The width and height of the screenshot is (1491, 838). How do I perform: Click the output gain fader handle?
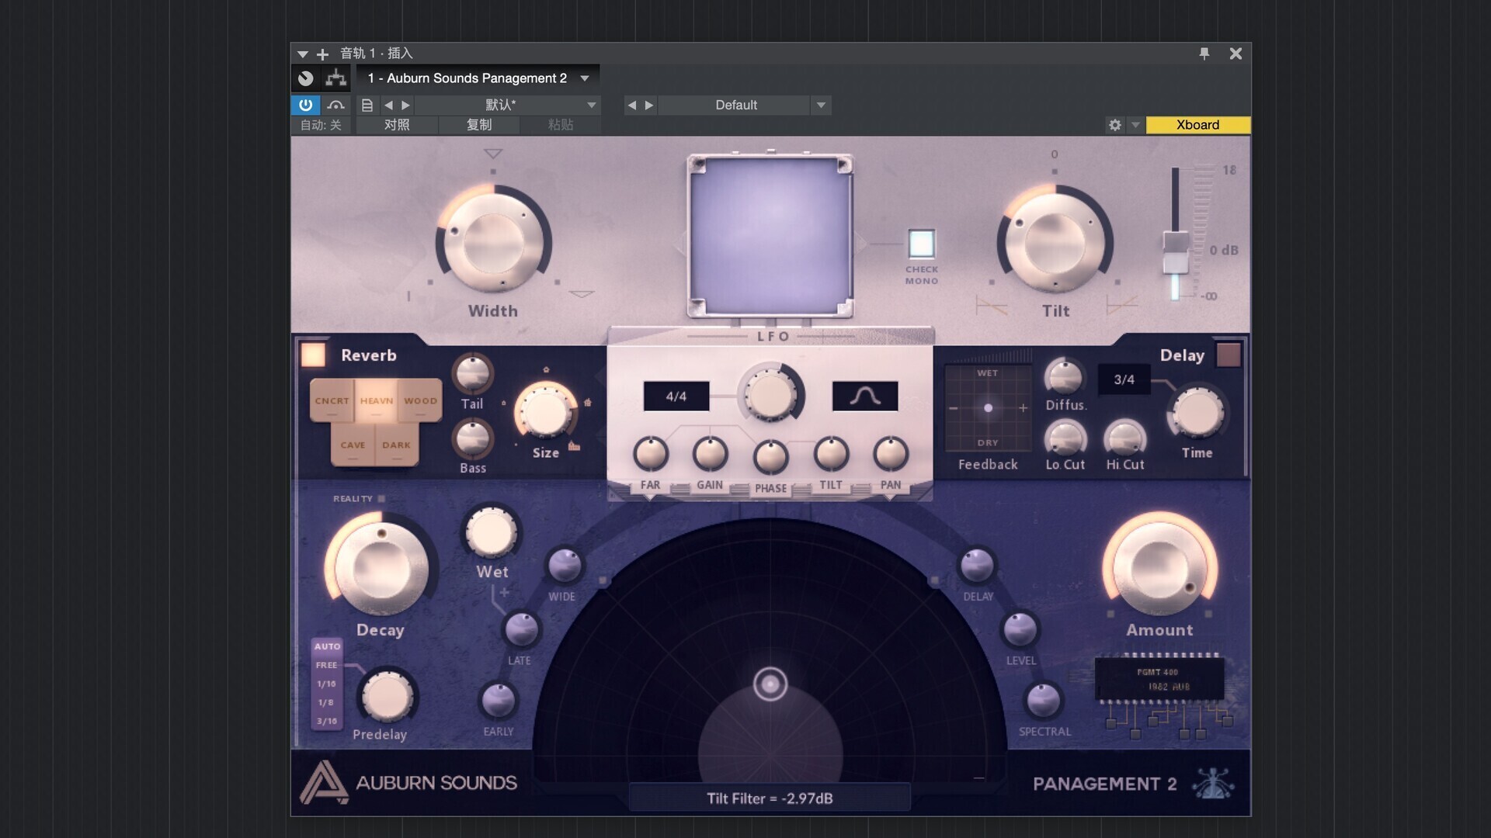pos(1176,252)
